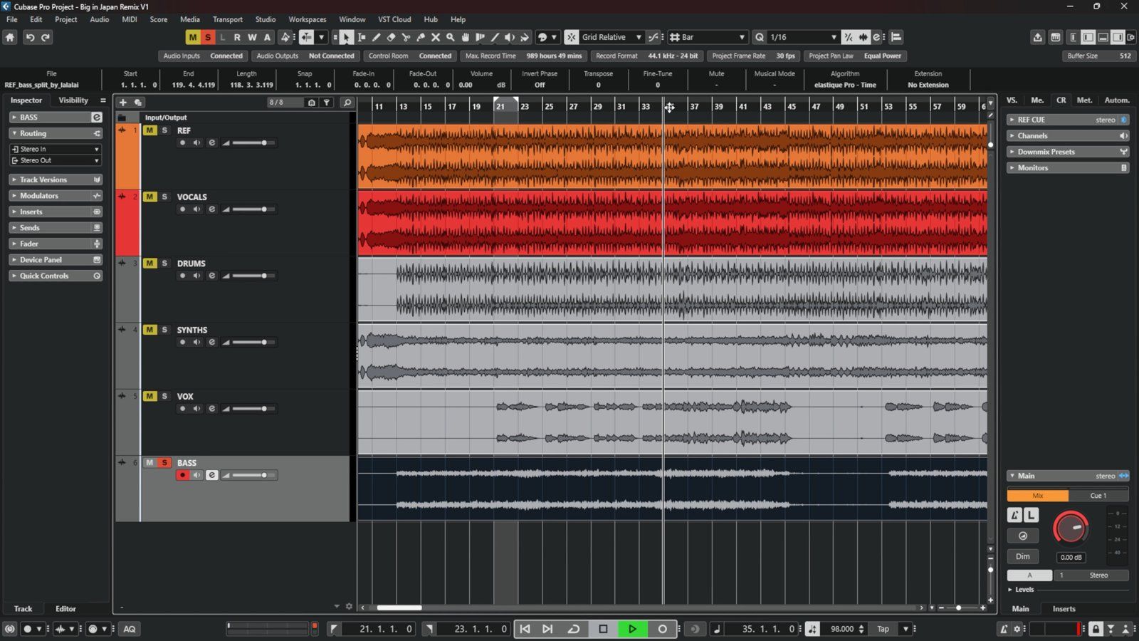1139x641 pixels.
Task: Switch to the Editor tab at bottom
Action: [x=65, y=609]
